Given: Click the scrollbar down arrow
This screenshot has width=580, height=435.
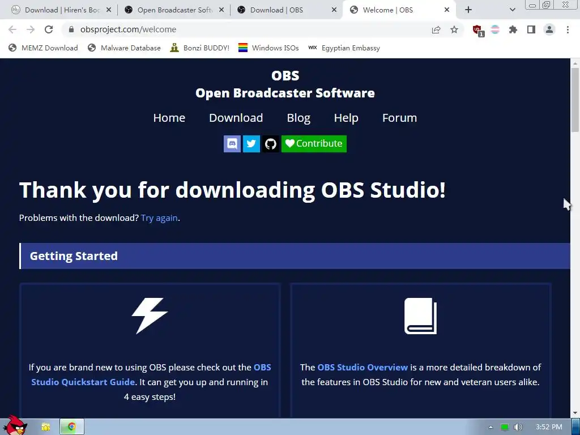Looking at the screenshot, I should 575,413.
